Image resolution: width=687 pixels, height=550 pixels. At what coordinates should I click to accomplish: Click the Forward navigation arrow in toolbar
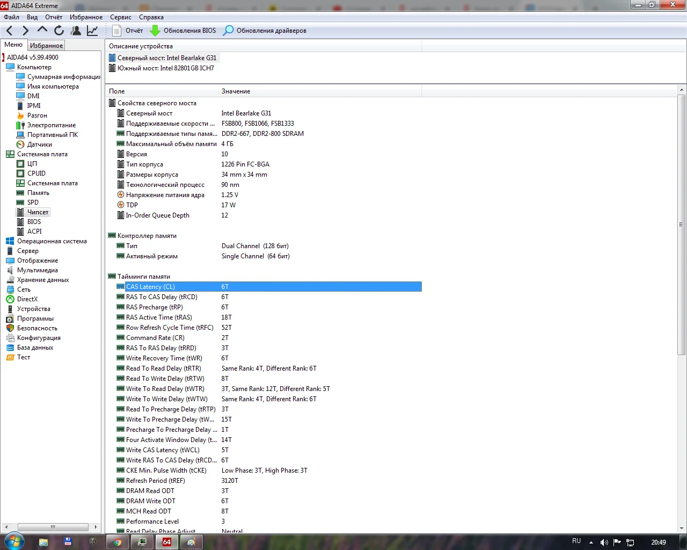click(x=25, y=31)
